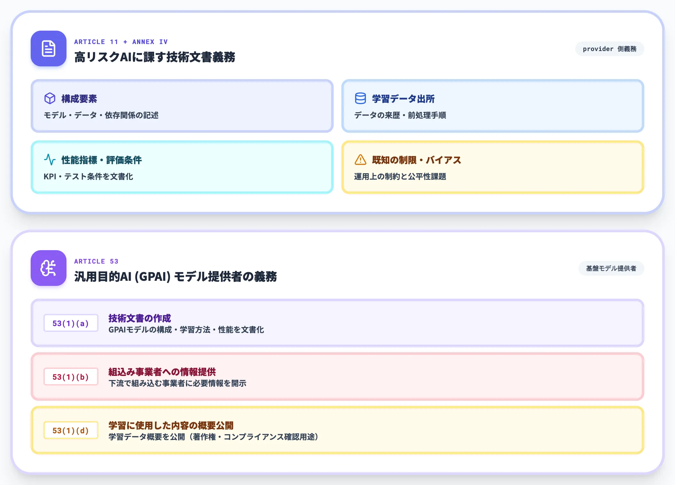
Task: Open the 既知の制限・バイアス card
Action: point(493,167)
